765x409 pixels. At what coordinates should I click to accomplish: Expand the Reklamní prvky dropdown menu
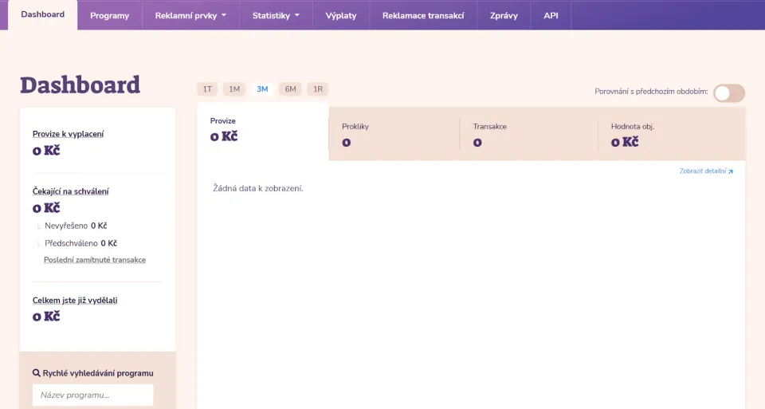click(x=190, y=16)
